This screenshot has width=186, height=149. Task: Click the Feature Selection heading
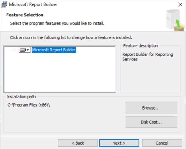[25, 15]
